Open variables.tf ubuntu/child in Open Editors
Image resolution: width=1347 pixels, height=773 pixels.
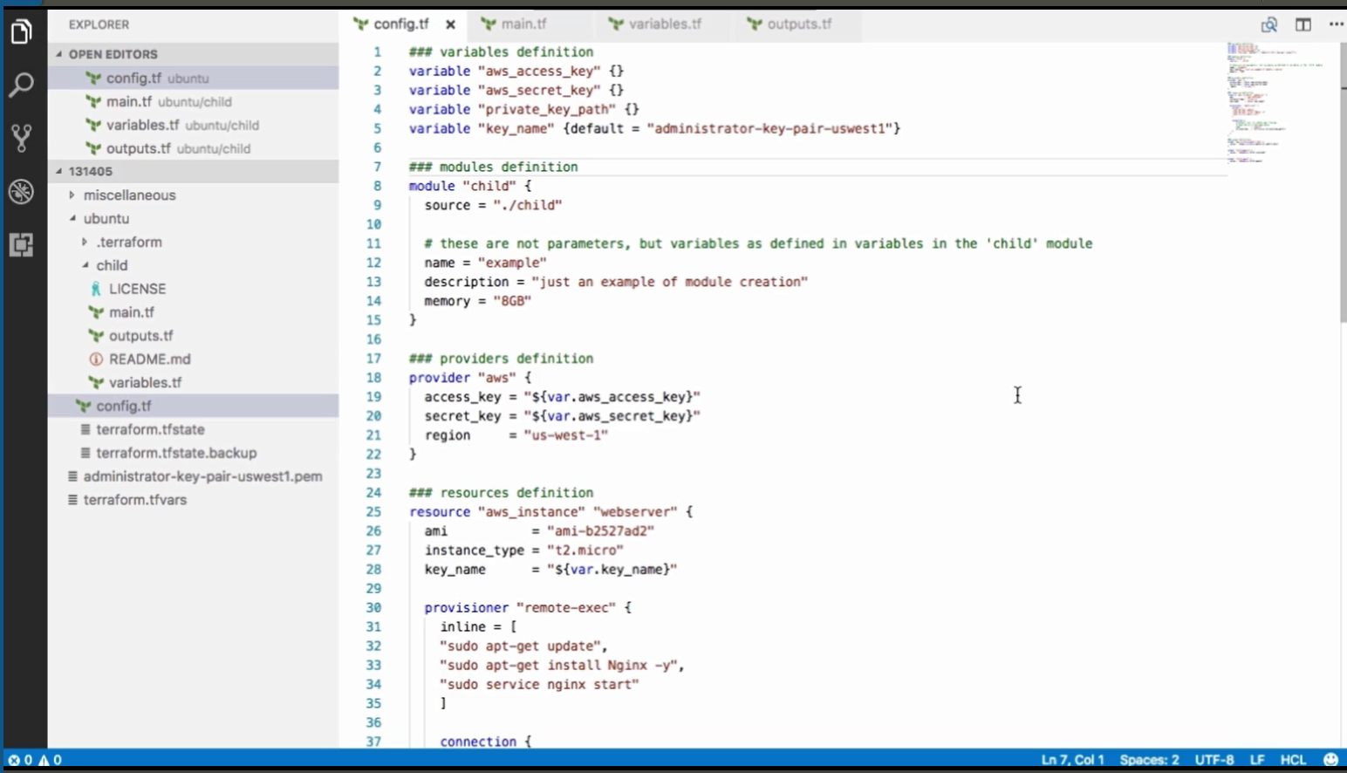(x=193, y=126)
